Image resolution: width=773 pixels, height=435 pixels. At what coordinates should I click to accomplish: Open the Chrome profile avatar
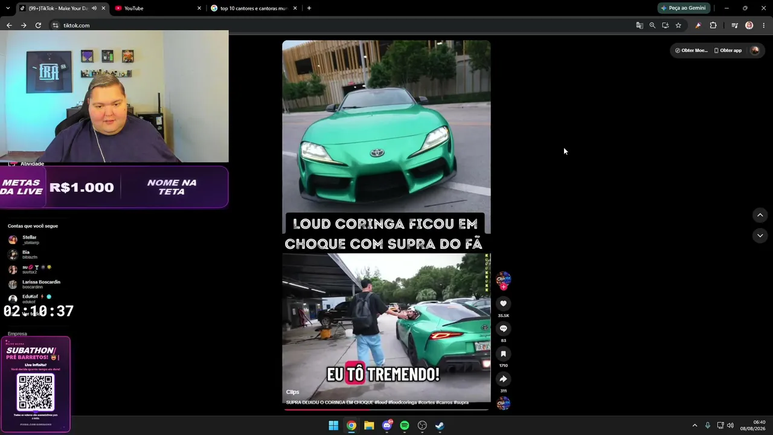749,25
